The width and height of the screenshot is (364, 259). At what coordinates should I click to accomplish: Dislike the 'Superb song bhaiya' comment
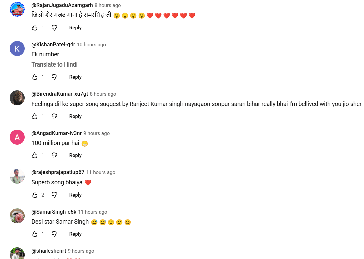pyautogui.click(x=54, y=195)
